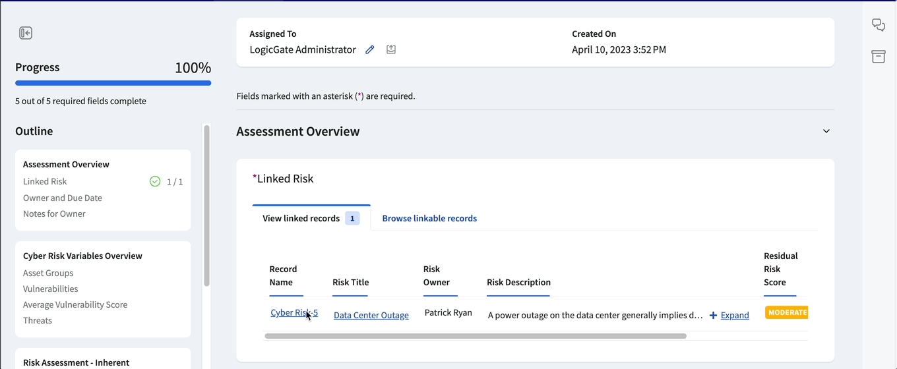Select Cyber Risk Variables Overview outline heading
897x369 pixels.
[x=82, y=256]
